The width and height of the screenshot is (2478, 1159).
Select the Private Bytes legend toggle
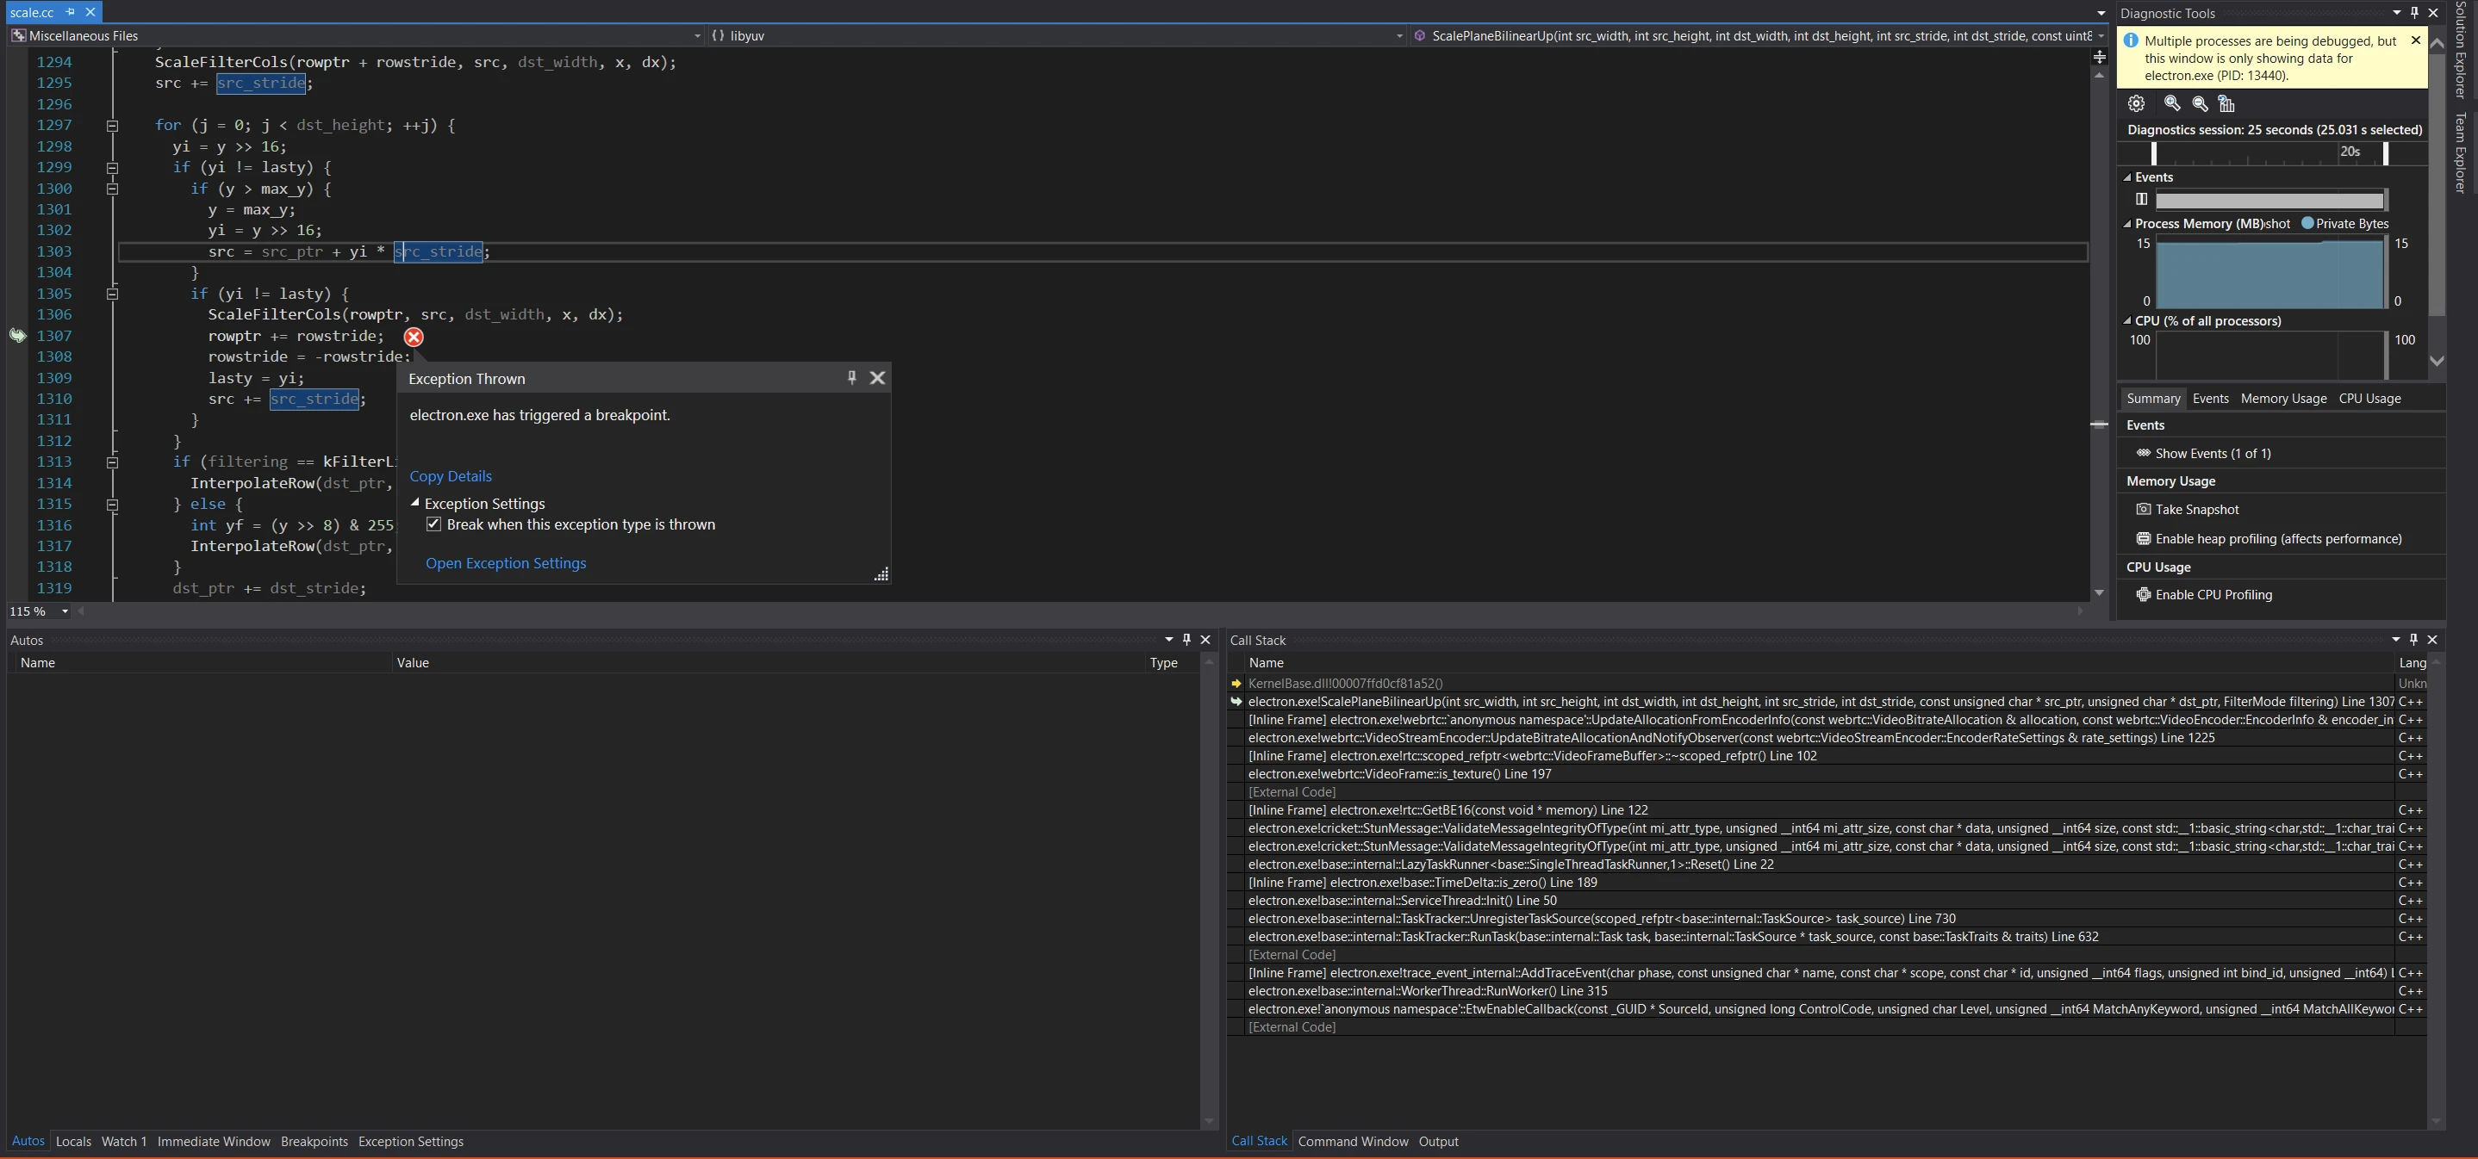2307,223
